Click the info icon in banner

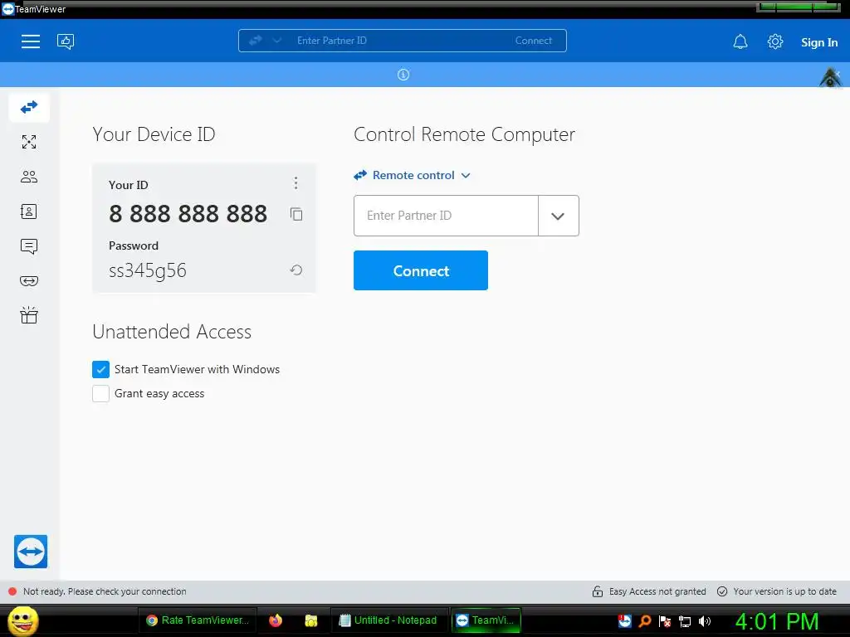click(403, 75)
